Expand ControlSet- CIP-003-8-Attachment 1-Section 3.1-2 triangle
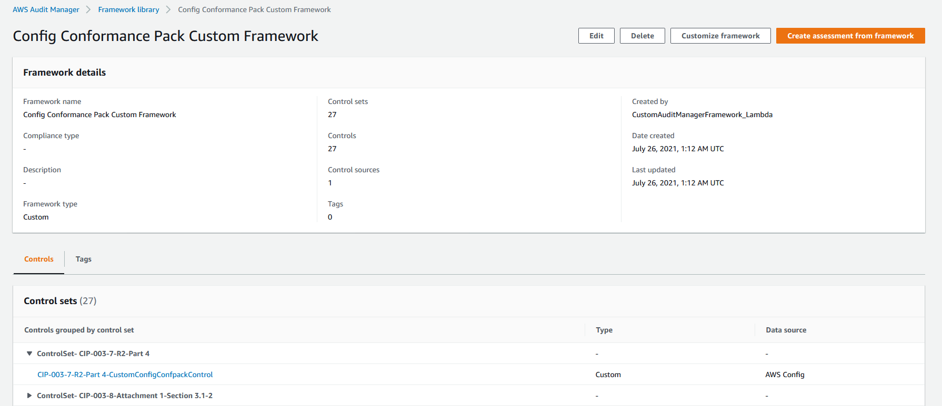This screenshot has height=406, width=942. click(29, 395)
